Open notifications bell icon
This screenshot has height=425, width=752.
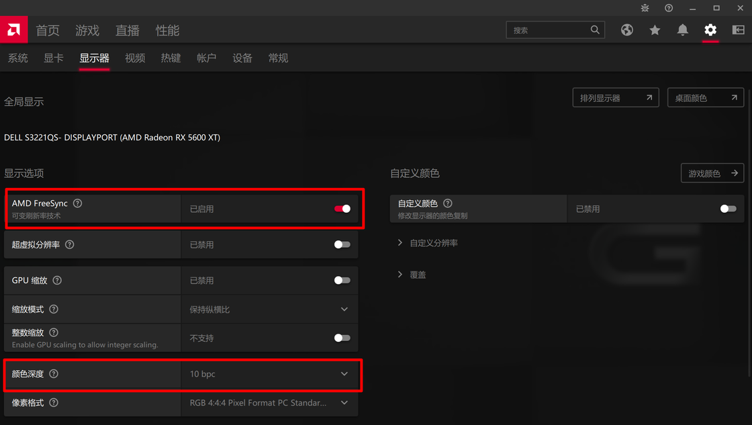tap(682, 30)
